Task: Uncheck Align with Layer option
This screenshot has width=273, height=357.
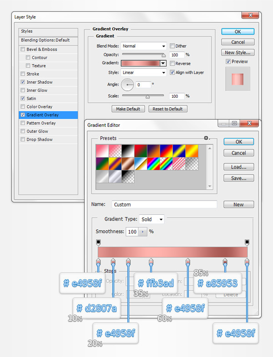Action: click(172, 72)
